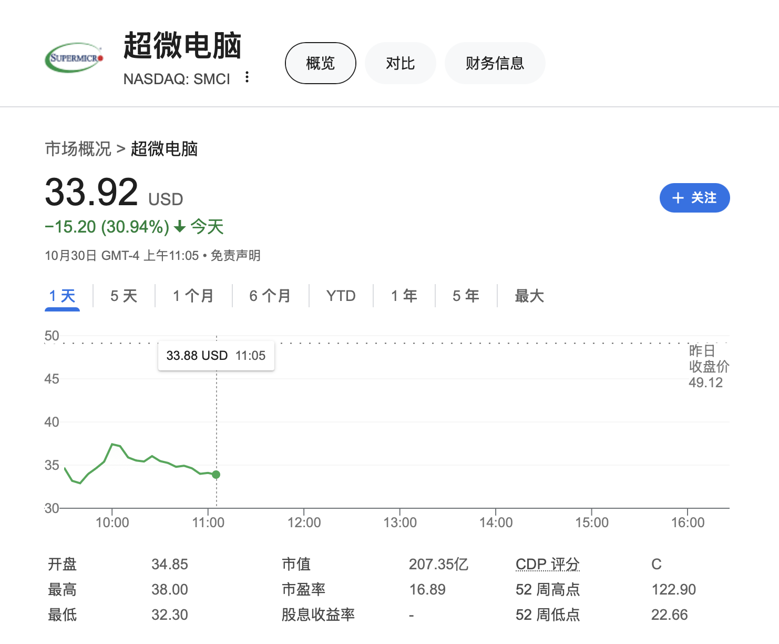
Task: Open the CDP 评分 link
Action: 547,563
